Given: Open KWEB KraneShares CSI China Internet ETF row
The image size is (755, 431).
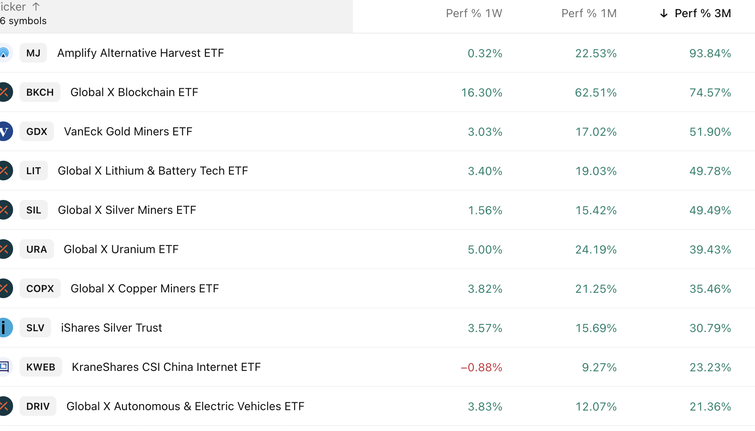Looking at the screenshot, I should 166,367.
